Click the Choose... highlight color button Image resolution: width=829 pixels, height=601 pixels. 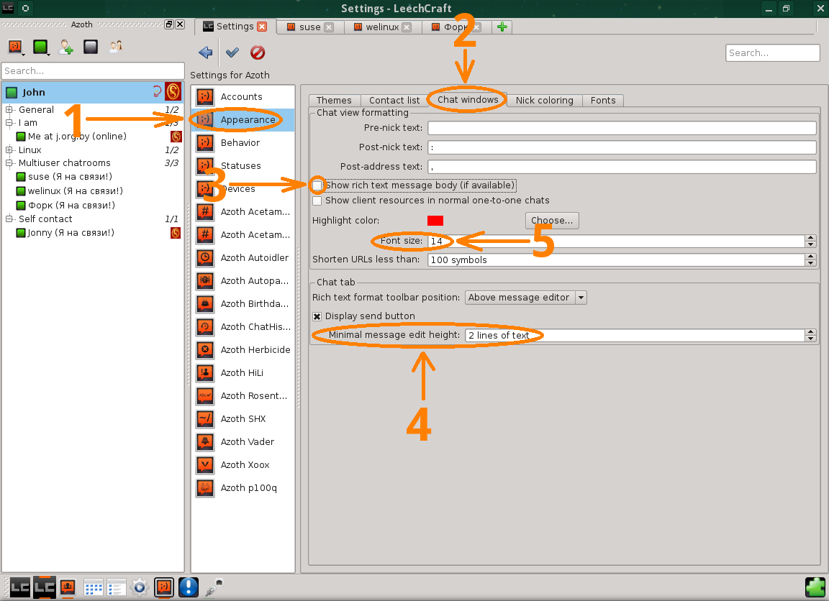point(552,221)
